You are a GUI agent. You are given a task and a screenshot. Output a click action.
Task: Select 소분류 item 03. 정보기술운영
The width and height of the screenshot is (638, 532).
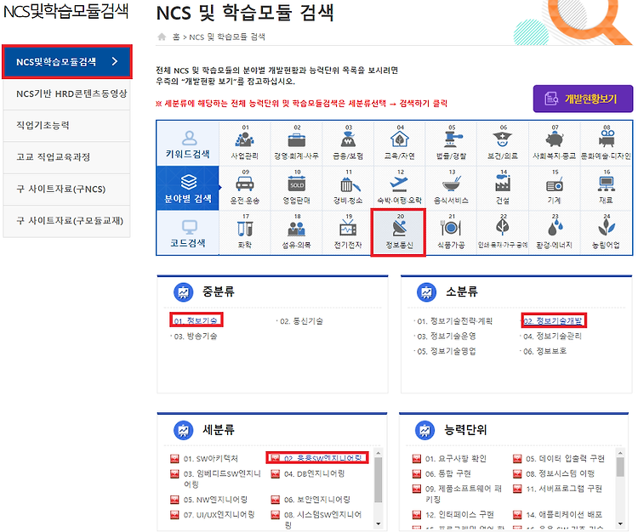[x=447, y=336]
